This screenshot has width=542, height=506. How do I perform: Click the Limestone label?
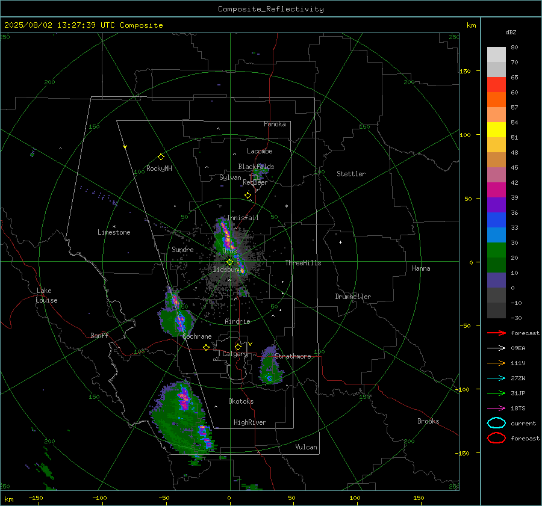[x=114, y=232]
